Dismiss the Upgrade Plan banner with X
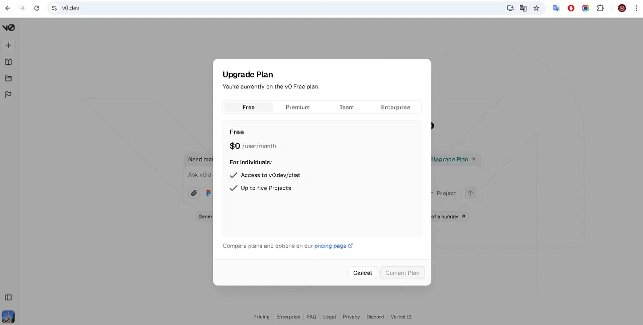The height and width of the screenshot is (325, 643). [x=473, y=159]
